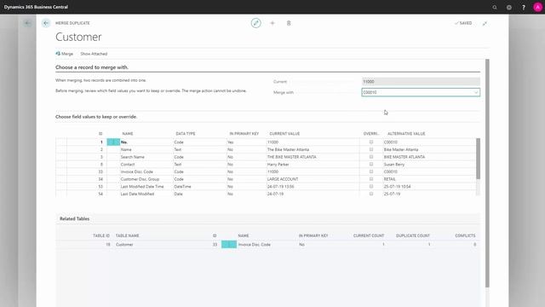Viewport: 545px width, 307px height.
Task: Tick override checkbox for Name row
Action: pyautogui.click(x=371, y=149)
